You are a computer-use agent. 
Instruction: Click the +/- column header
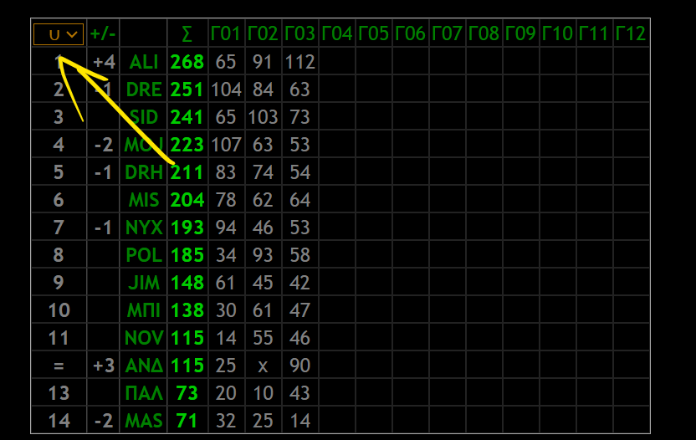point(103,34)
